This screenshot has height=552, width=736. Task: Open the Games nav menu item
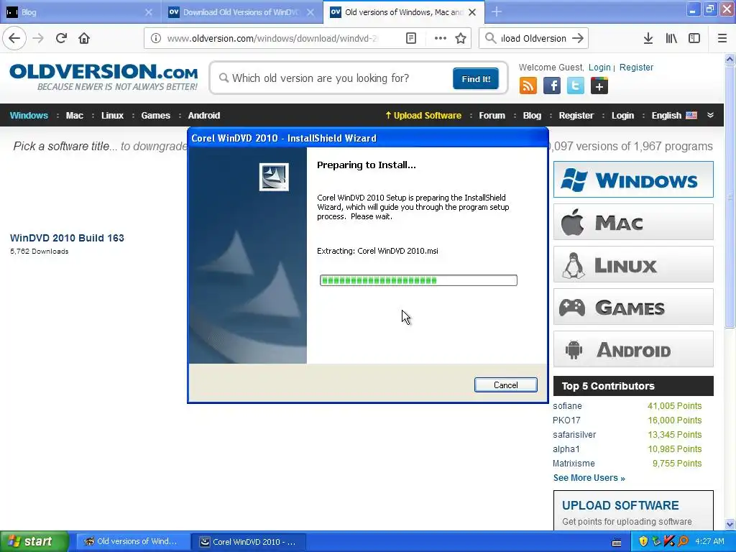[x=156, y=116]
